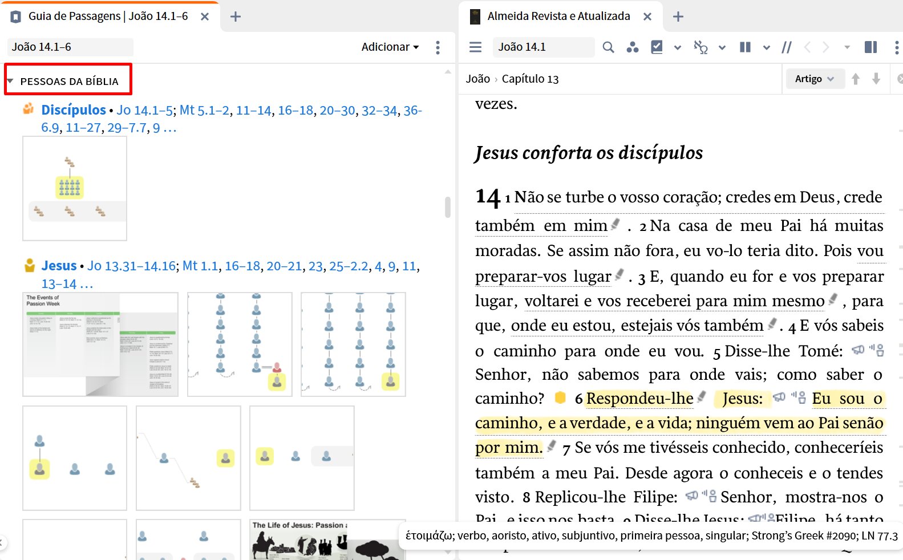Viewport: 903px width, 560px height.
Task: Open reference Mt 1.1
Action: (200, 266)
